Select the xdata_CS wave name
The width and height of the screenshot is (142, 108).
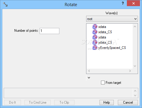[x=105, y=32]
